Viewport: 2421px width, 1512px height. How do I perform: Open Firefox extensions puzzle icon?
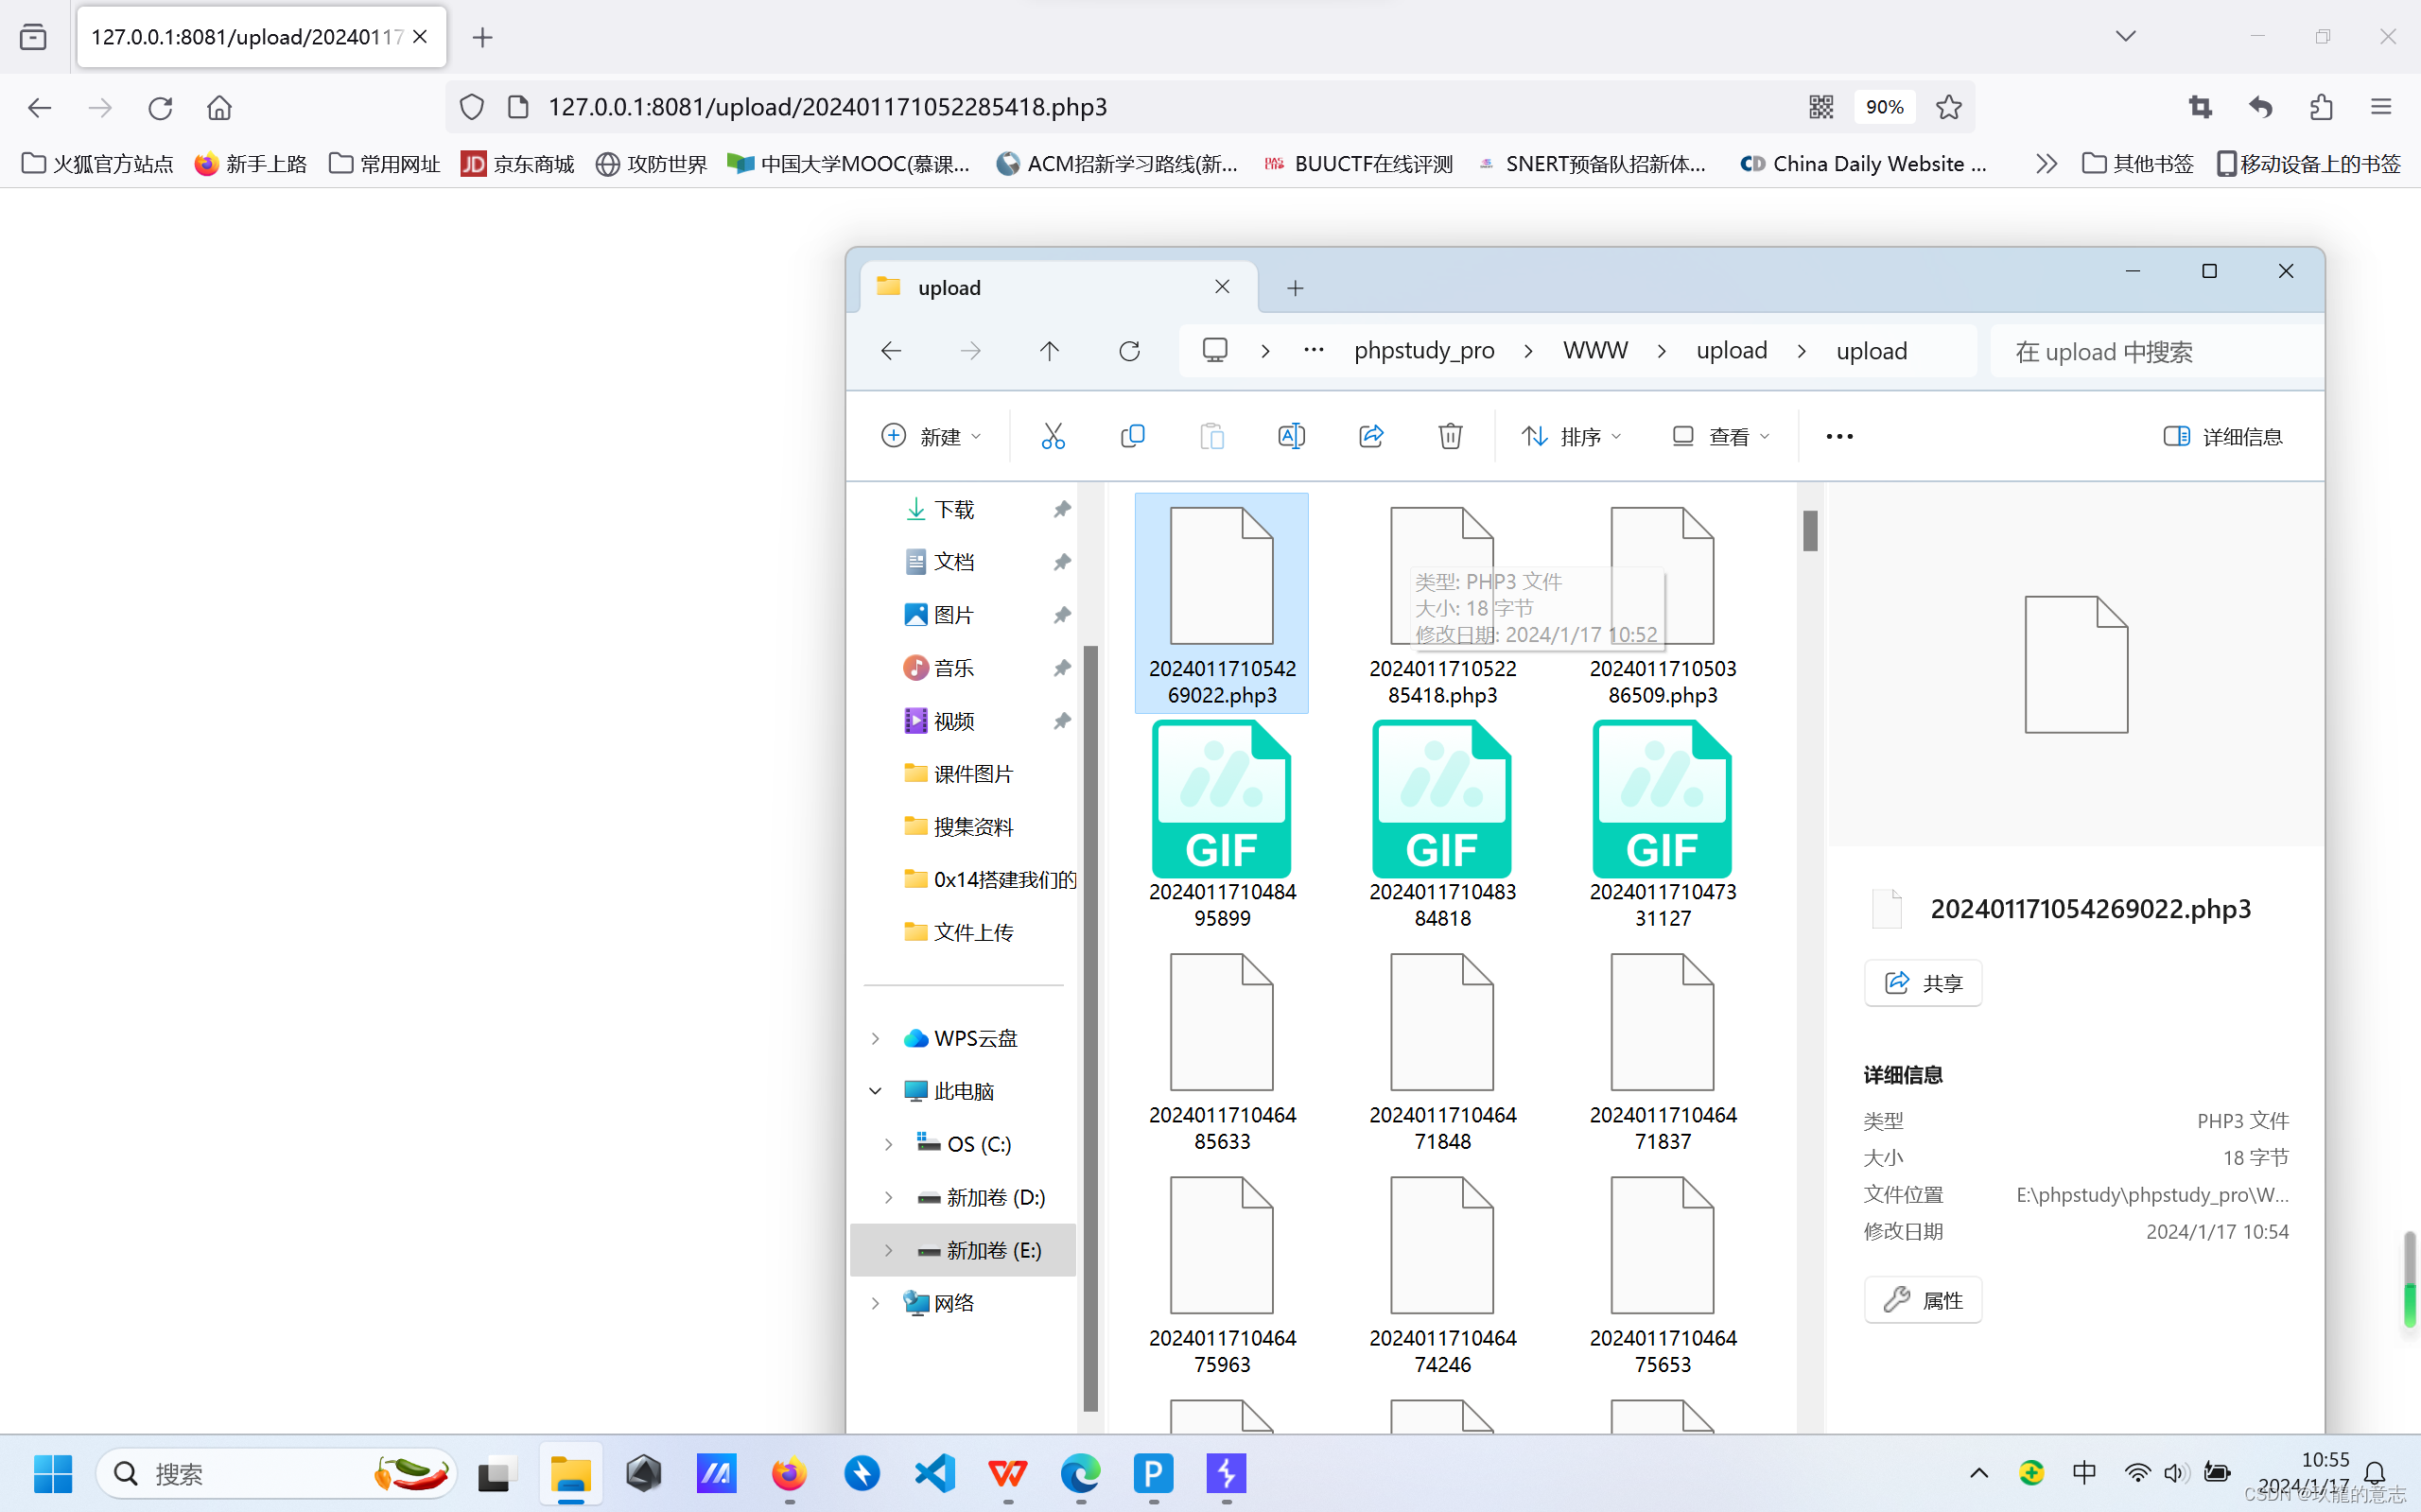coord(2321,107)
